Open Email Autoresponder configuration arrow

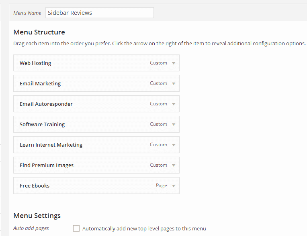pyautogui.click(x=174, y=104)
